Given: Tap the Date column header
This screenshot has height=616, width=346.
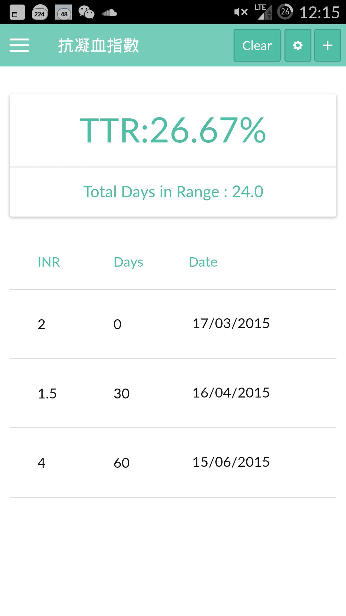Looking at the screenshot, I should point(203,262).
